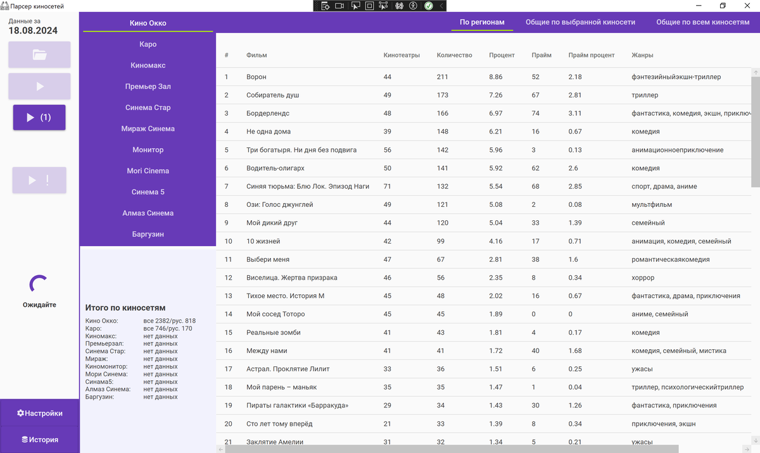The image size is (760, 453).
Task: Click the play button with exclamation mark
Action: (39, 180)
